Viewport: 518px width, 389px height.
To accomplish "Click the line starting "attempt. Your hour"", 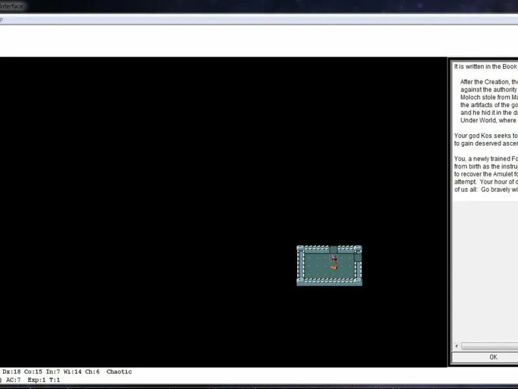I will pyautogui.click(x=486, y=182).
